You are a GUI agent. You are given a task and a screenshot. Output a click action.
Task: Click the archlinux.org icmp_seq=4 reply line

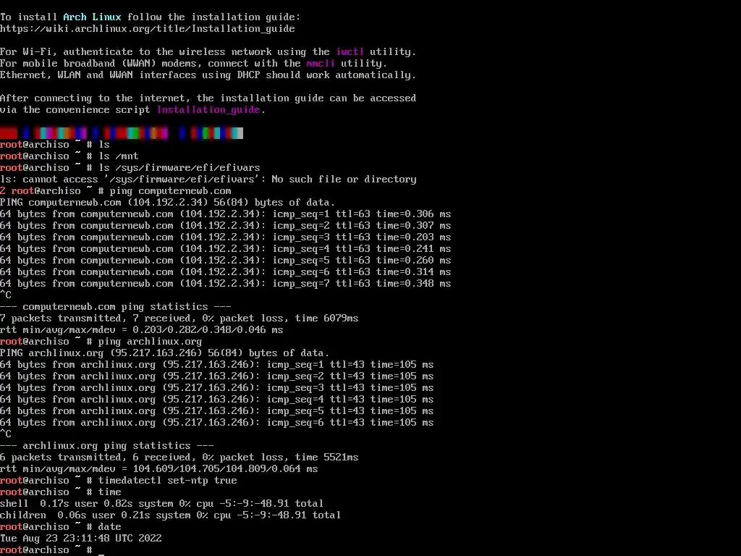pos(217,400)
